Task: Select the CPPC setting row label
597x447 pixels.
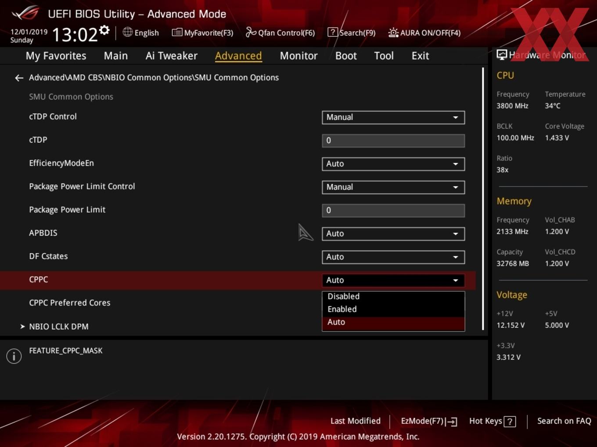Action: pos(39,280)
